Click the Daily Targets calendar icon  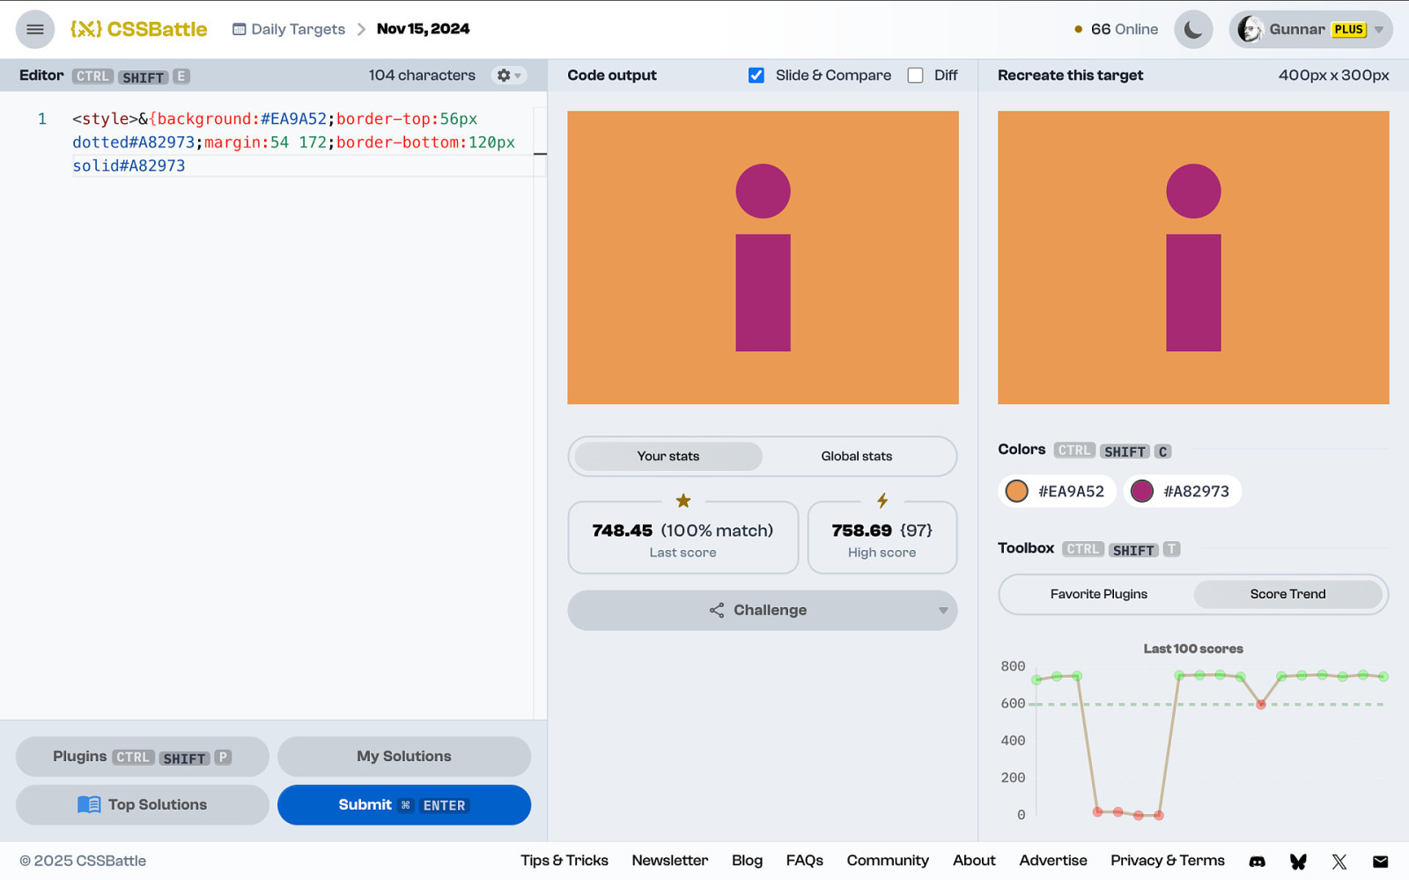(x=239, y=29)
